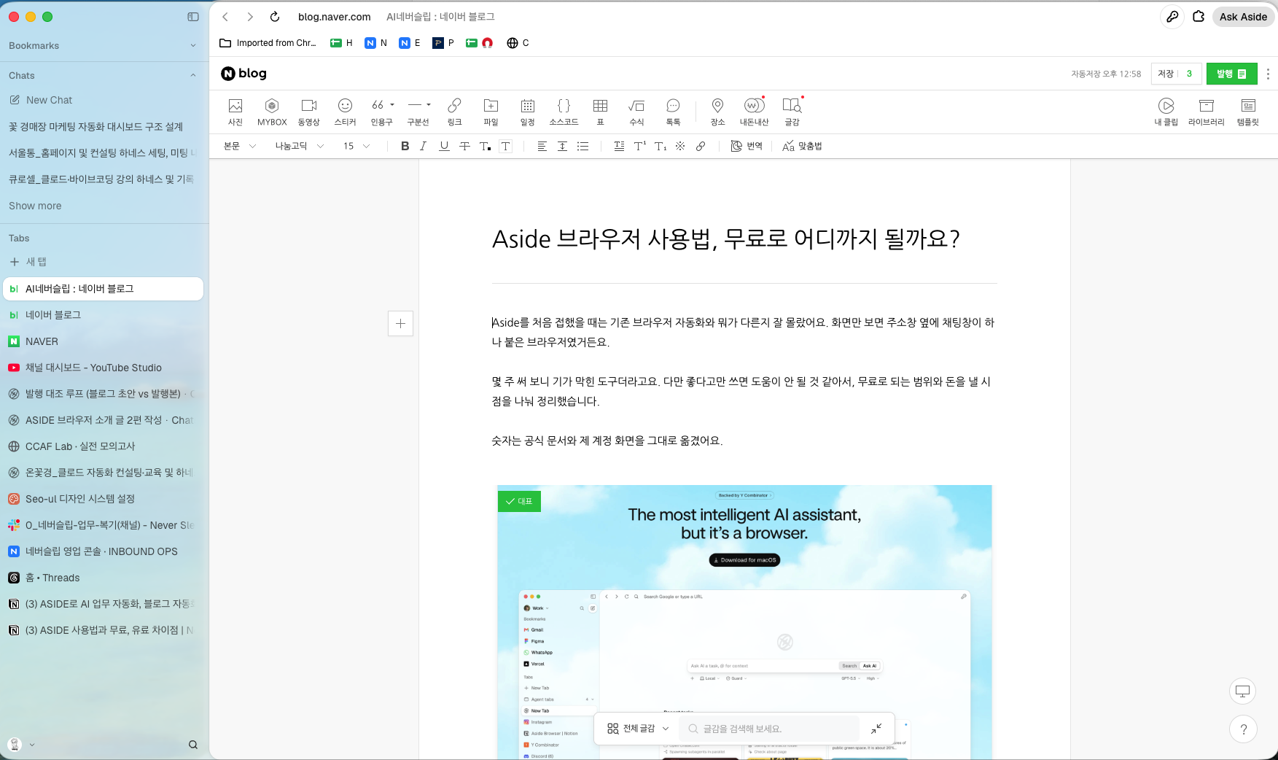Insert a video using 동영상
The image size is (1278, 760).
[x=308, y=112]
